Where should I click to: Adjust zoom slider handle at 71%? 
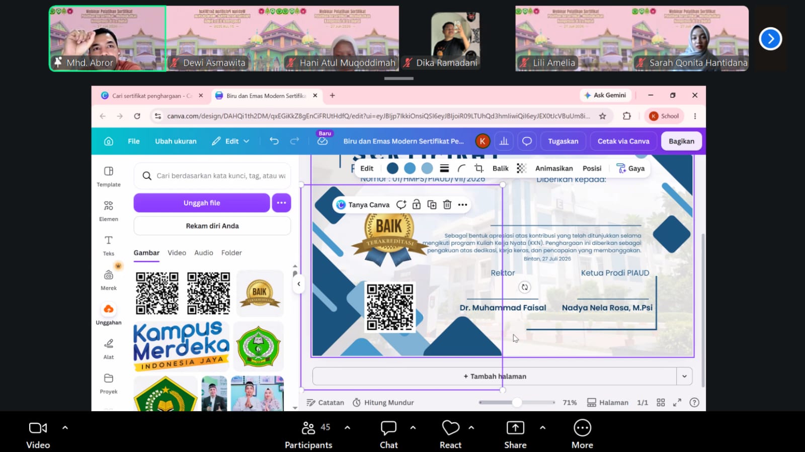click(x=517, y=402)
